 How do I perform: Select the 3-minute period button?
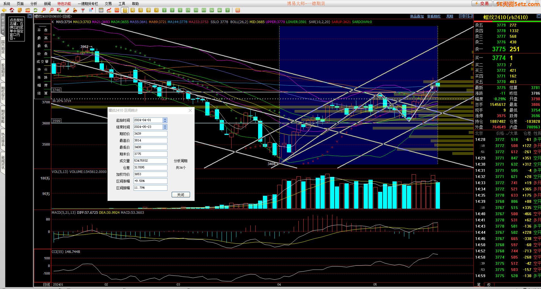tap(172, 10)
